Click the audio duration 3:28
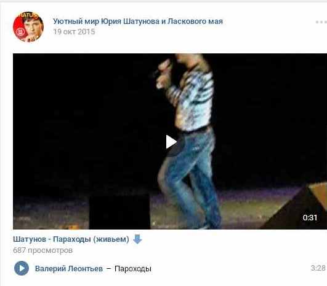 pos(318,268)
